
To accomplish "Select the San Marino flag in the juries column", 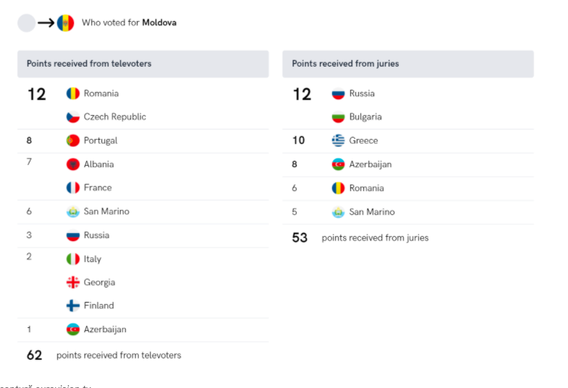I will click(339, 212).
